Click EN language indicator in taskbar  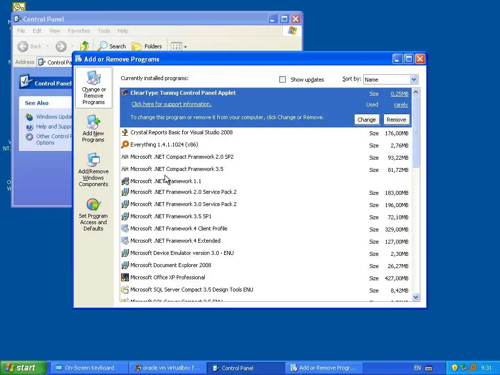pyautogui.click(x=417, y=368)
